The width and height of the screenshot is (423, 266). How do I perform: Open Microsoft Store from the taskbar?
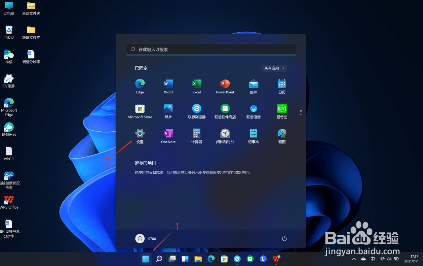pyautogui.click(x=224, y=259)
